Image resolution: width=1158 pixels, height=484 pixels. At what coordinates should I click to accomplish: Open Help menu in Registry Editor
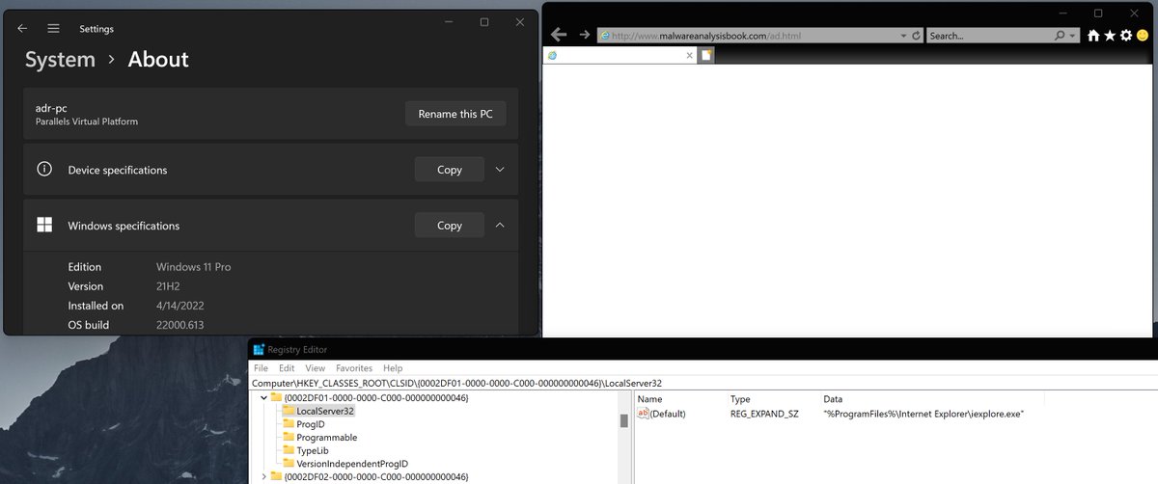click(393, 368)
